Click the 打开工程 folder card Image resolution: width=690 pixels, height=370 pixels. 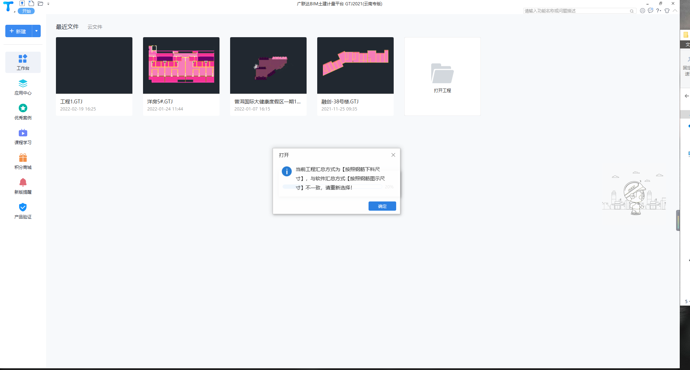(443, 76)
